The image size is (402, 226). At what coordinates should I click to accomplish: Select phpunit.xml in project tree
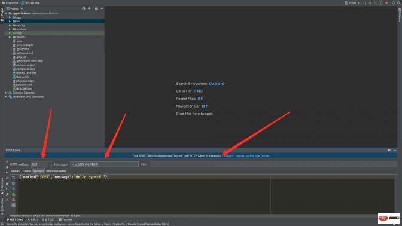[x=24, y=85]
